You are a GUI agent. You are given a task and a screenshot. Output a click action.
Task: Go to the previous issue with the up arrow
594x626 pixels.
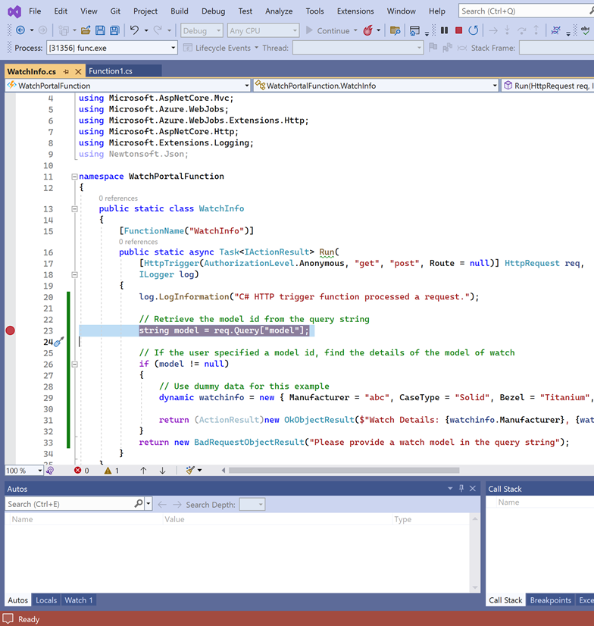pos(143,471)
